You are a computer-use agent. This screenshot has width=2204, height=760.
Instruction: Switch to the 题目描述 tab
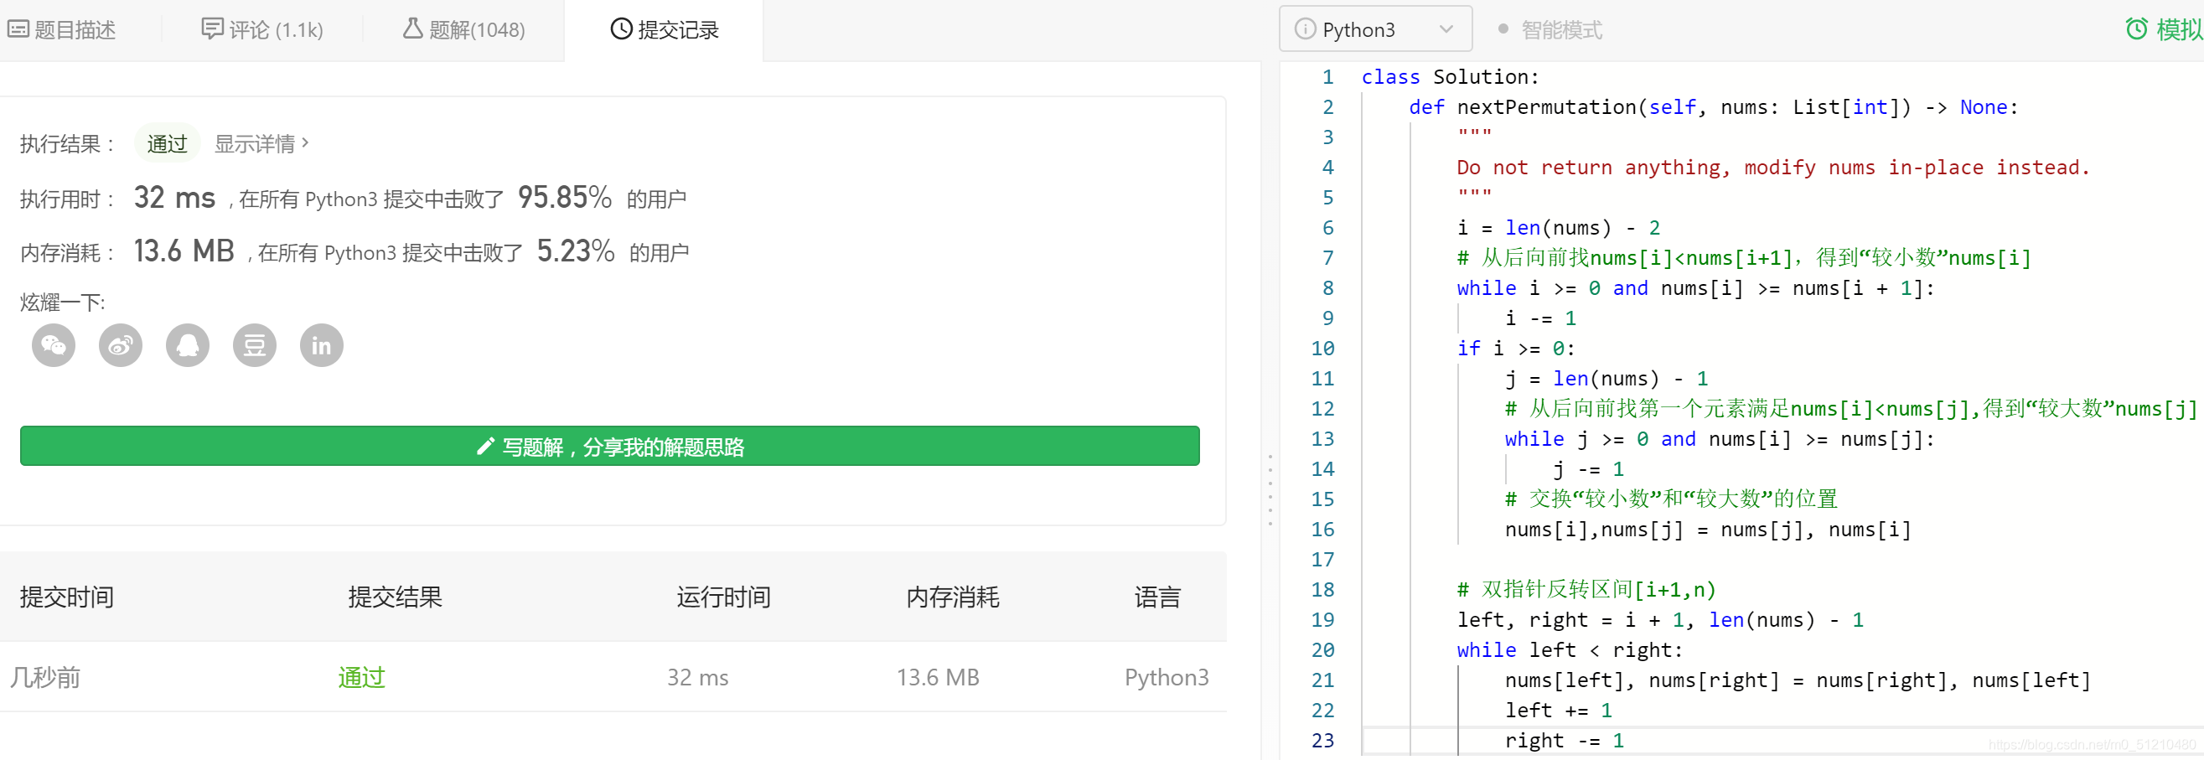coord(62,30)
